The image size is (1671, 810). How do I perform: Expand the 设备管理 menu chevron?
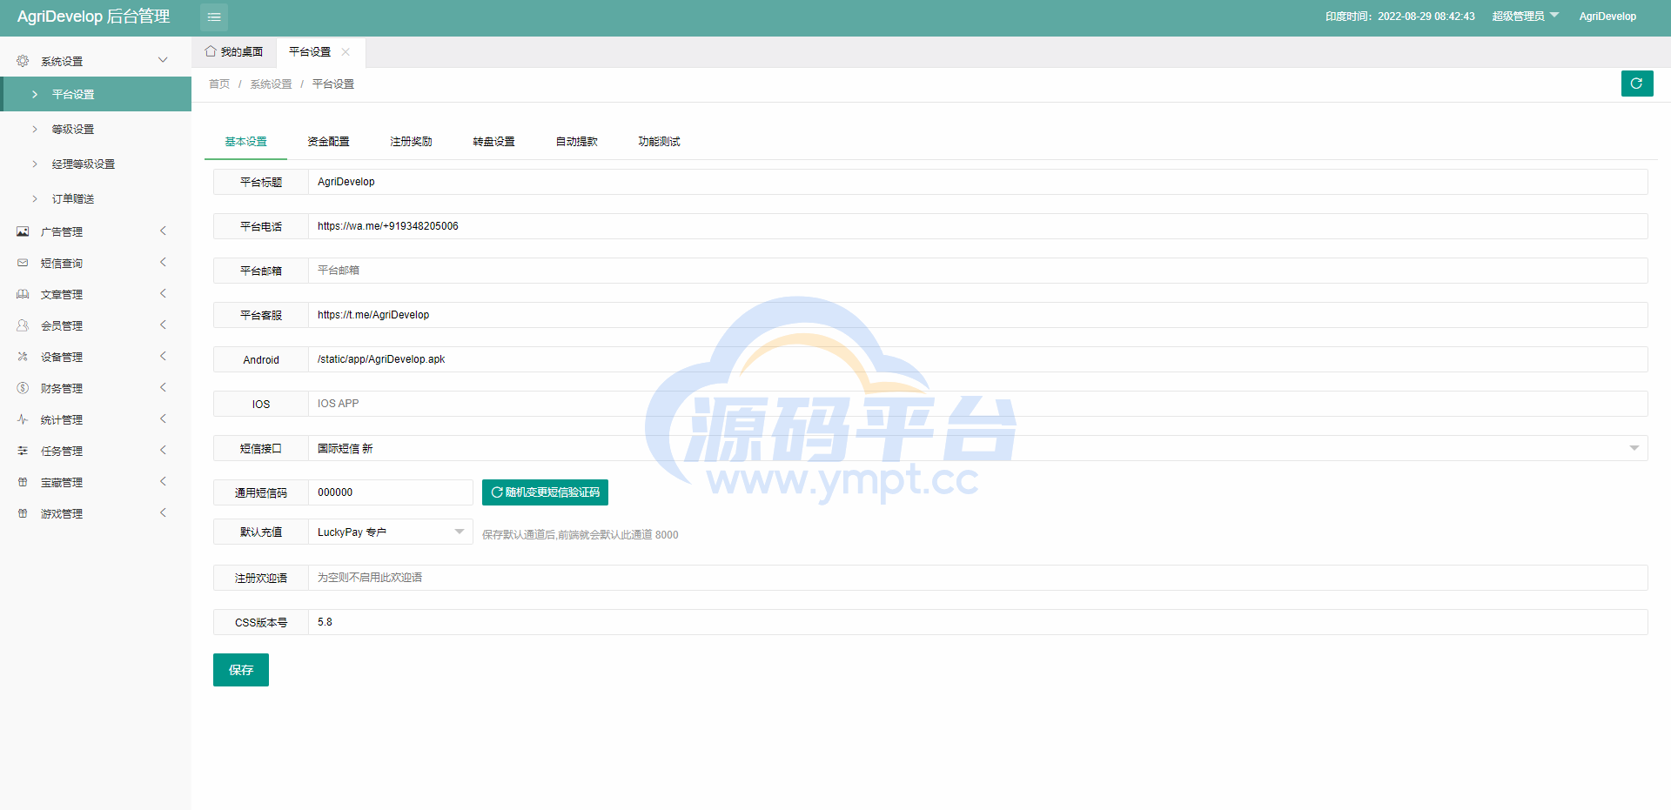pyautogui.click(x=163, y=356)
